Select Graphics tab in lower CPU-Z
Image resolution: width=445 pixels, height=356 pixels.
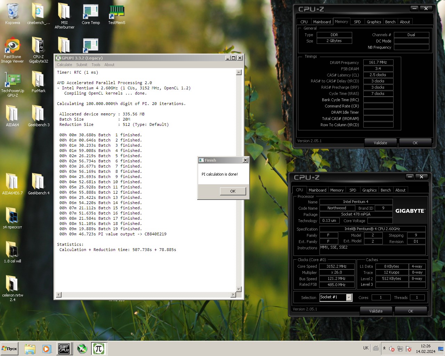370,190
